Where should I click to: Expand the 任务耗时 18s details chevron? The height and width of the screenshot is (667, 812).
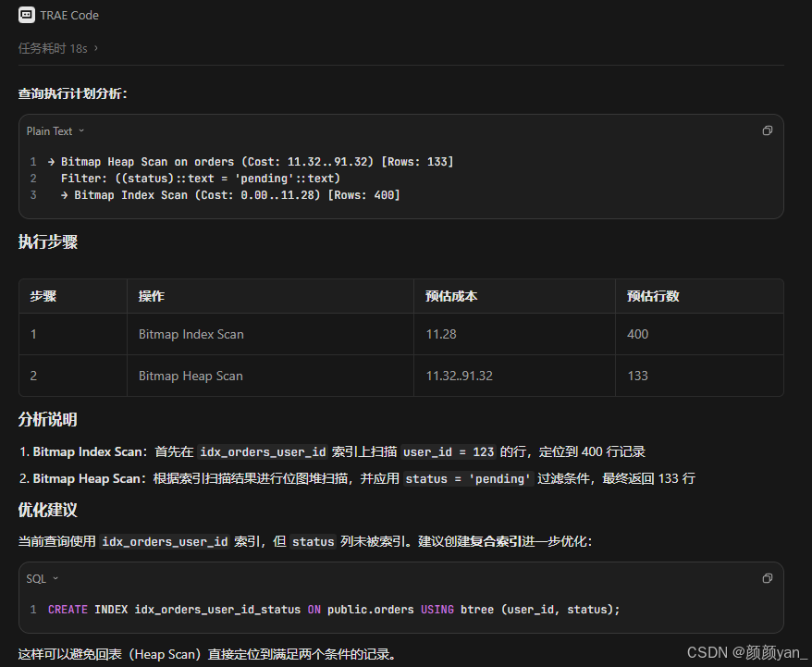coord(96,48)
